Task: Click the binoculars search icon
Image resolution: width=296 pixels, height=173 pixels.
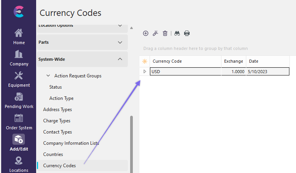Action: [177, 33]
